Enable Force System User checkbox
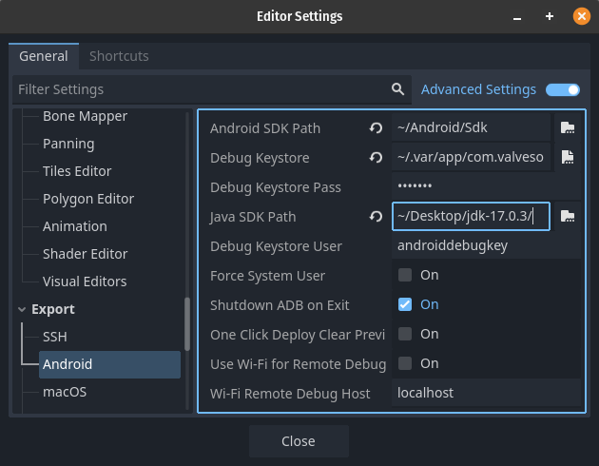This screenshot has height=466, width=599. [x=405, y=276]
